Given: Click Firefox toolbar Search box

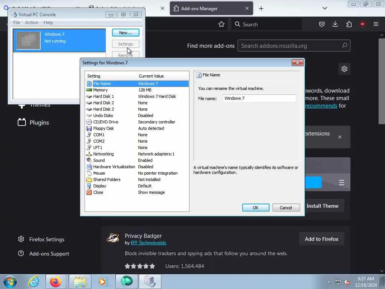Looking at the screenshot, I should 267,24.
